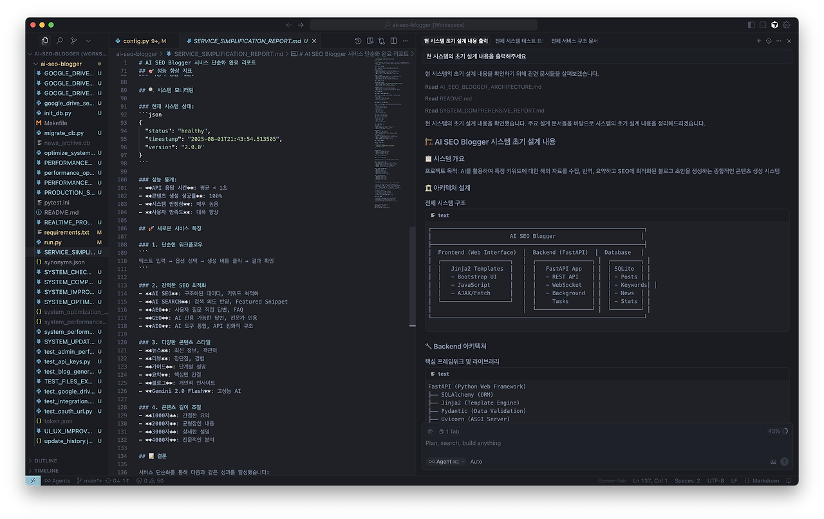Open the Agent mode dropdown
824x519 pixels.
[x=445, y=462]
